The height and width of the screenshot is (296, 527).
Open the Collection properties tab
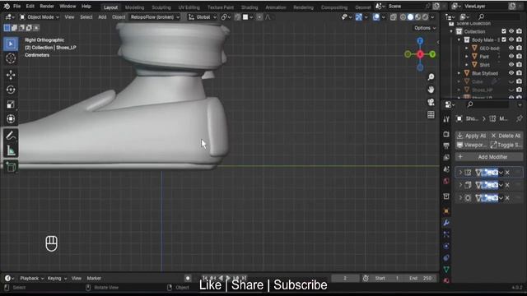446,197
